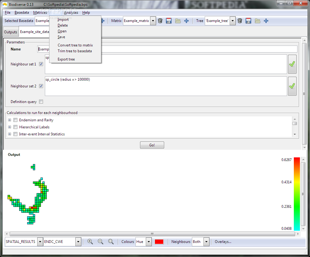
Task: Select Convert tree to matrix
Action: [x=75, y=45]
